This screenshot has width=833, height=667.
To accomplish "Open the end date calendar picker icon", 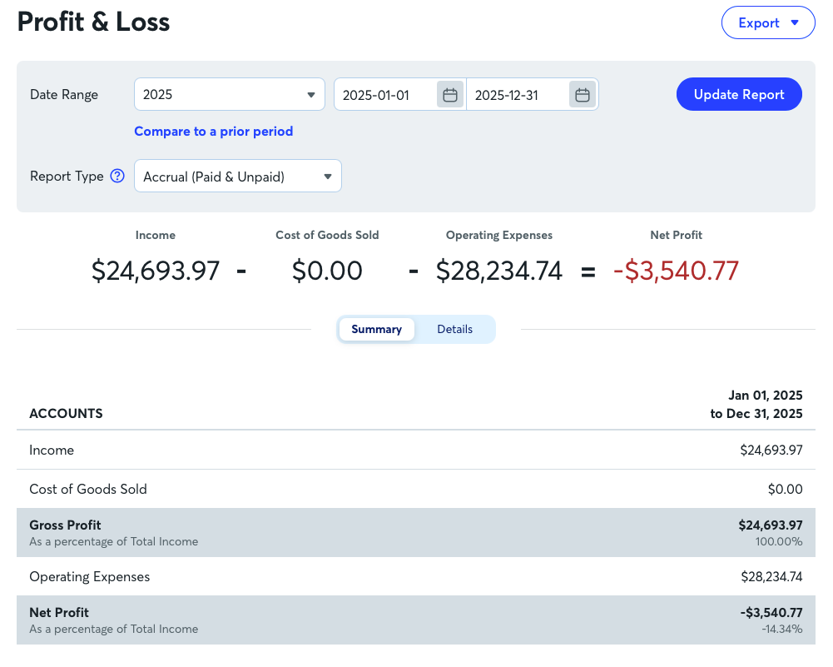I will tap(583, 95).
